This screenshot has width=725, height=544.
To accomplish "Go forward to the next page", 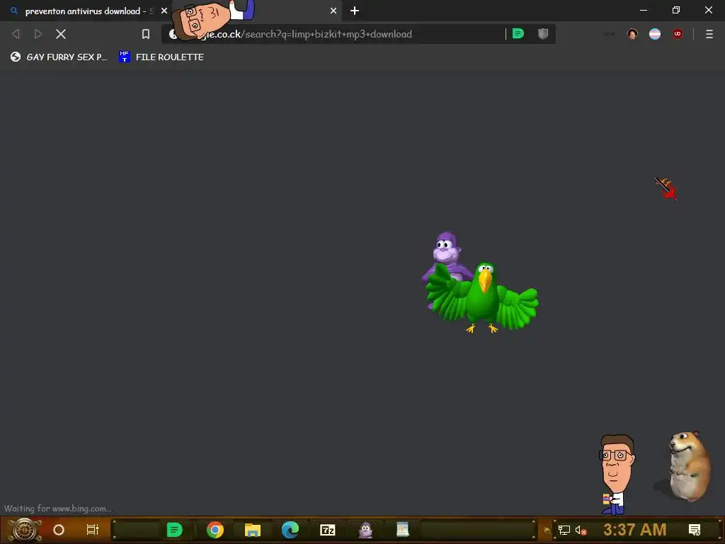I will (38, 34).
